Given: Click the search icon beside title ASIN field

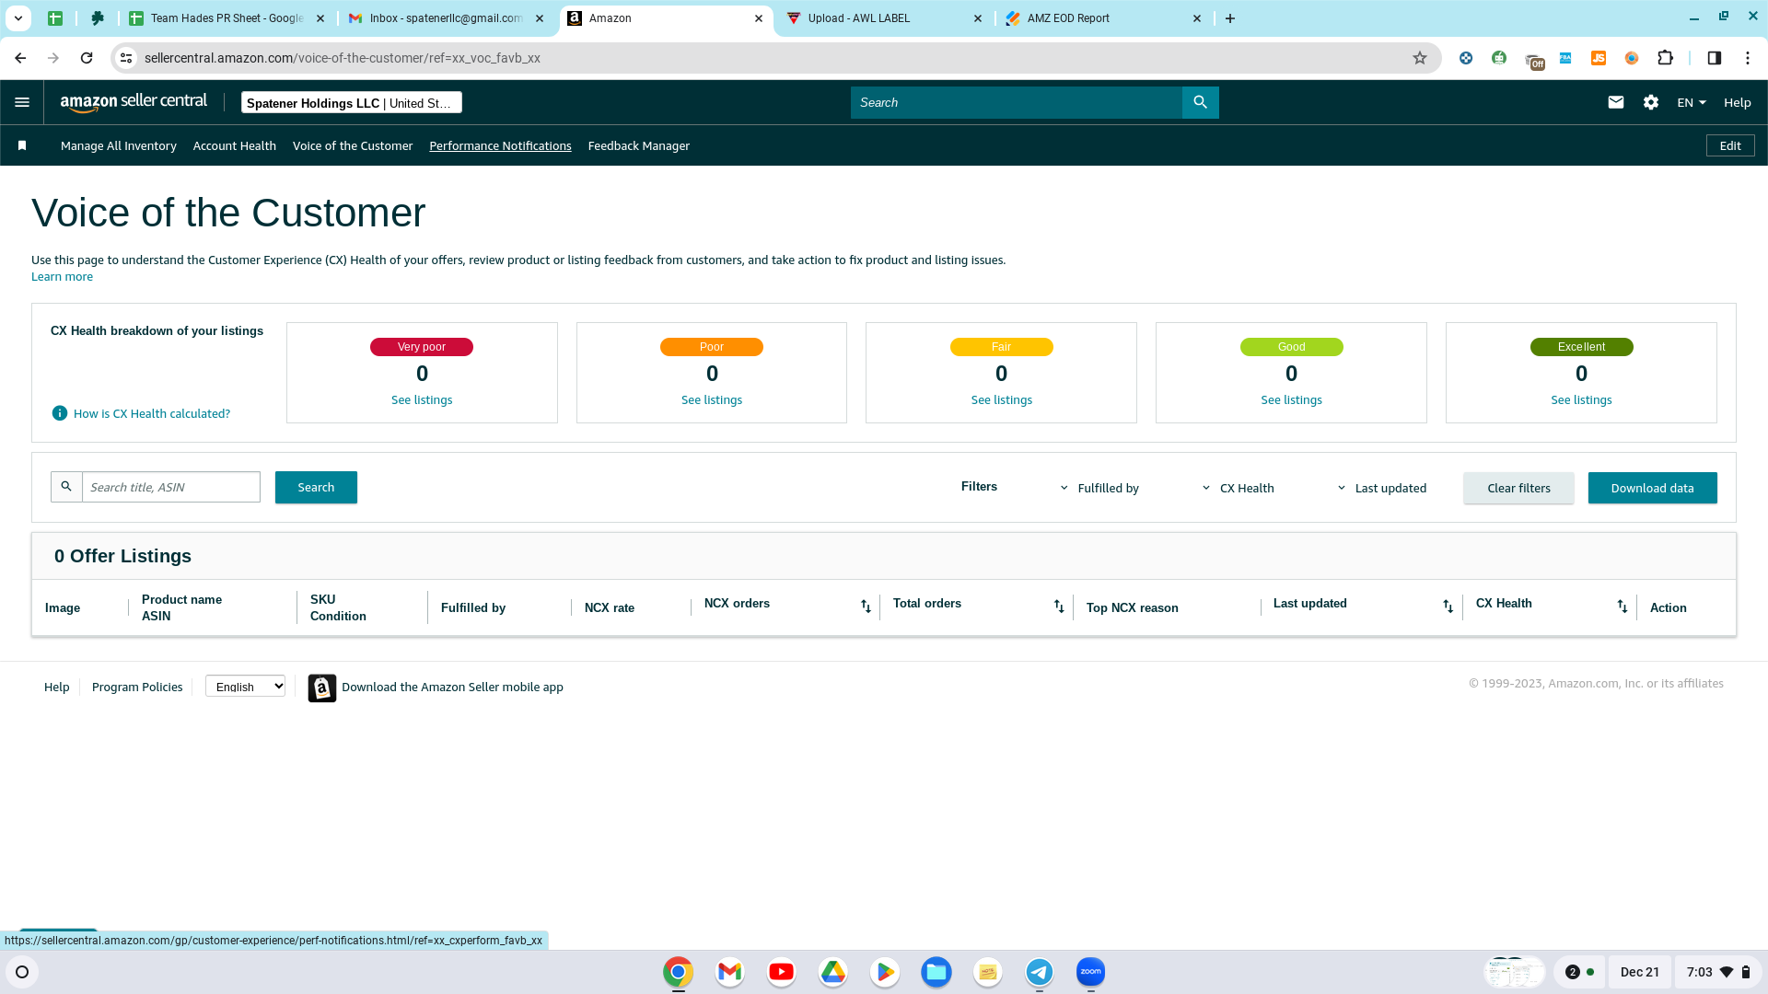Looking at the screenshot, I should coord(66,487).
